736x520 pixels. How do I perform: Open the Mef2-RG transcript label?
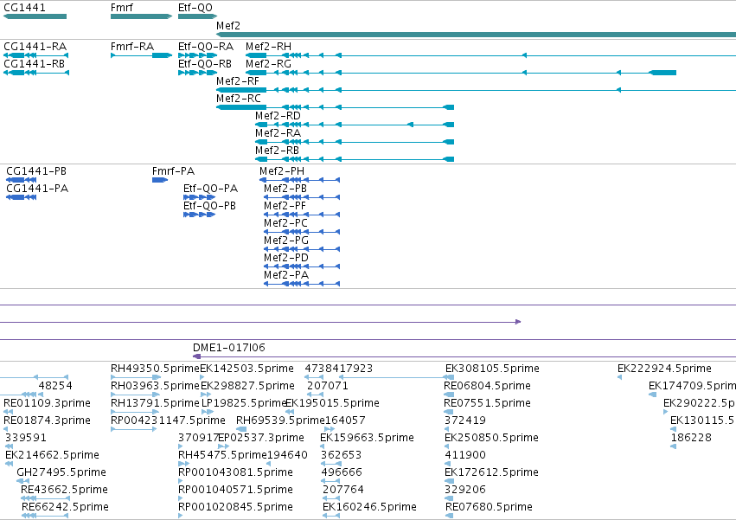(268, 64)
